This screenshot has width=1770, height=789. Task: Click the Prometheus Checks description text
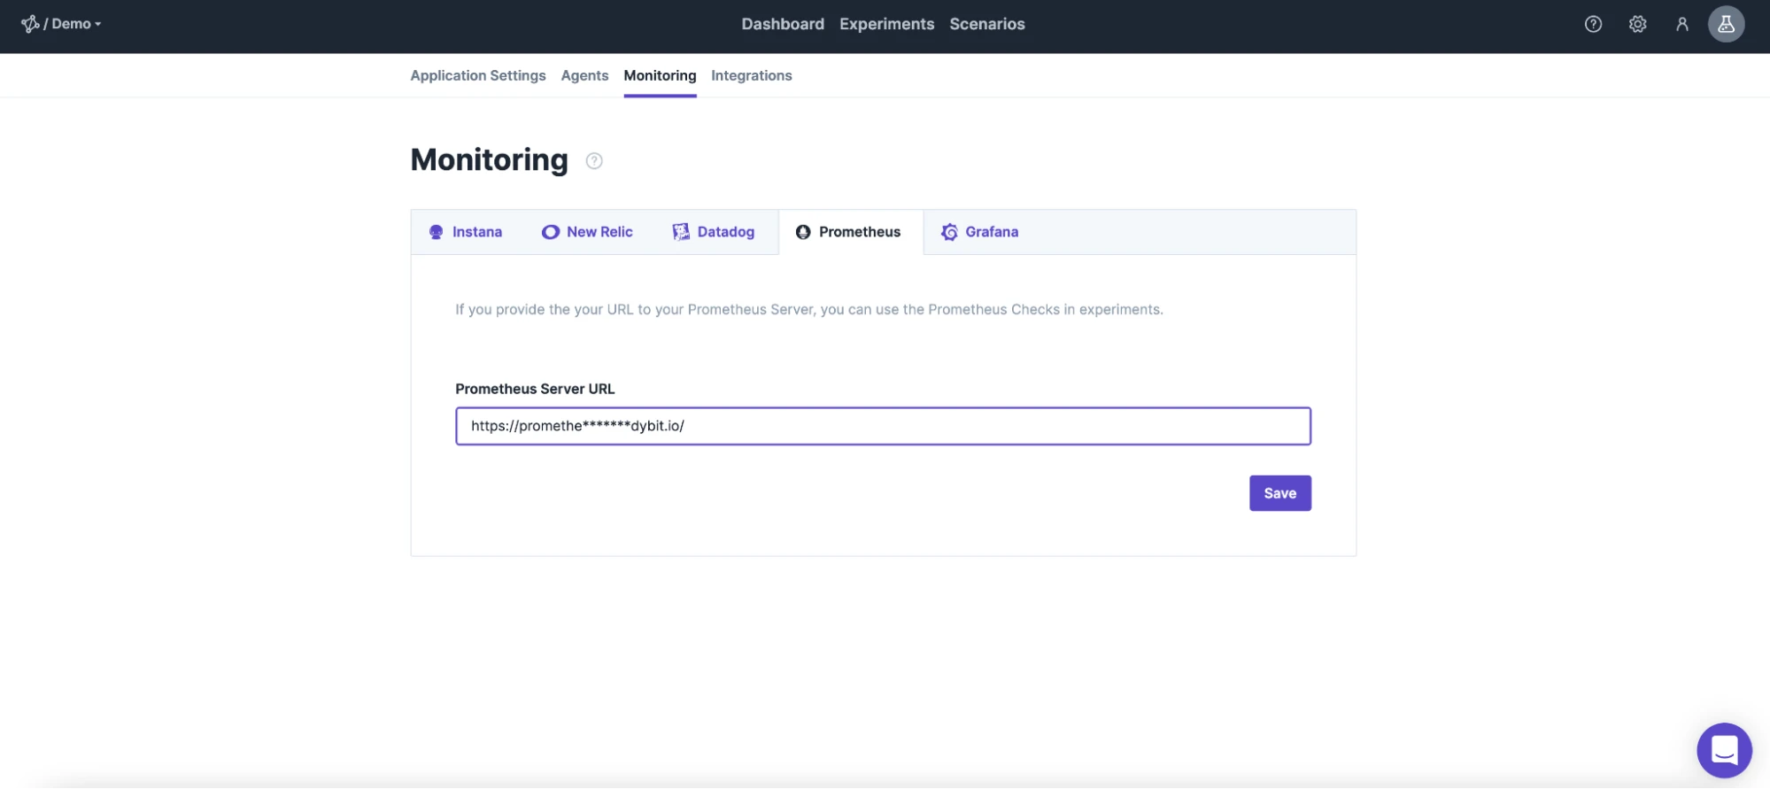click(808, 309)
